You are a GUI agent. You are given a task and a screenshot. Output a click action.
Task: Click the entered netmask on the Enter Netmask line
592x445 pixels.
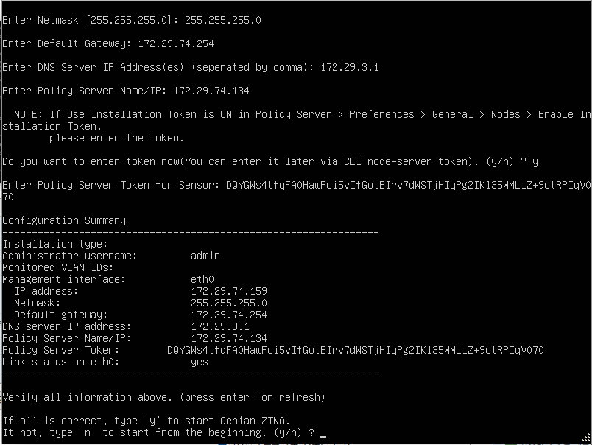[x=222, y=20]
